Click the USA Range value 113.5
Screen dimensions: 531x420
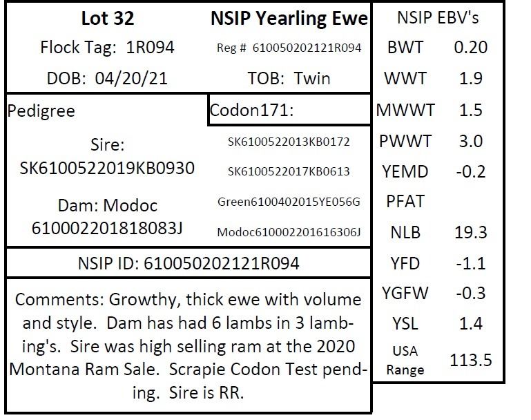pos(471,359)
